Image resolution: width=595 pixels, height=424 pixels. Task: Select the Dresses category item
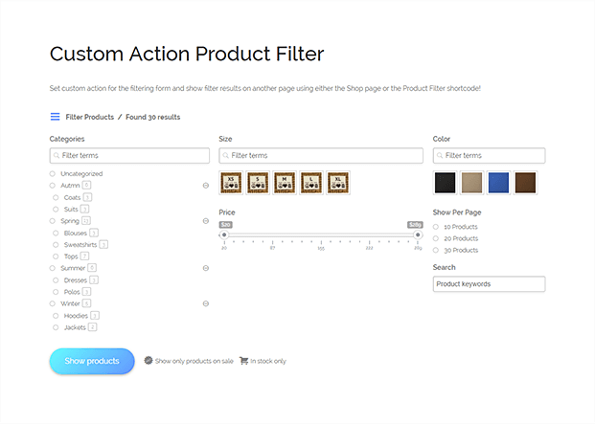point(76,280)
